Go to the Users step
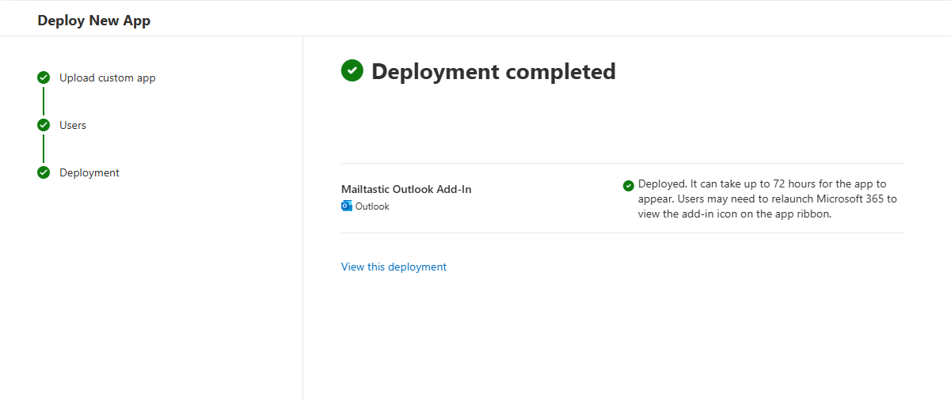Viewport: 951px width, 401px height. click(x=73, y=125)
